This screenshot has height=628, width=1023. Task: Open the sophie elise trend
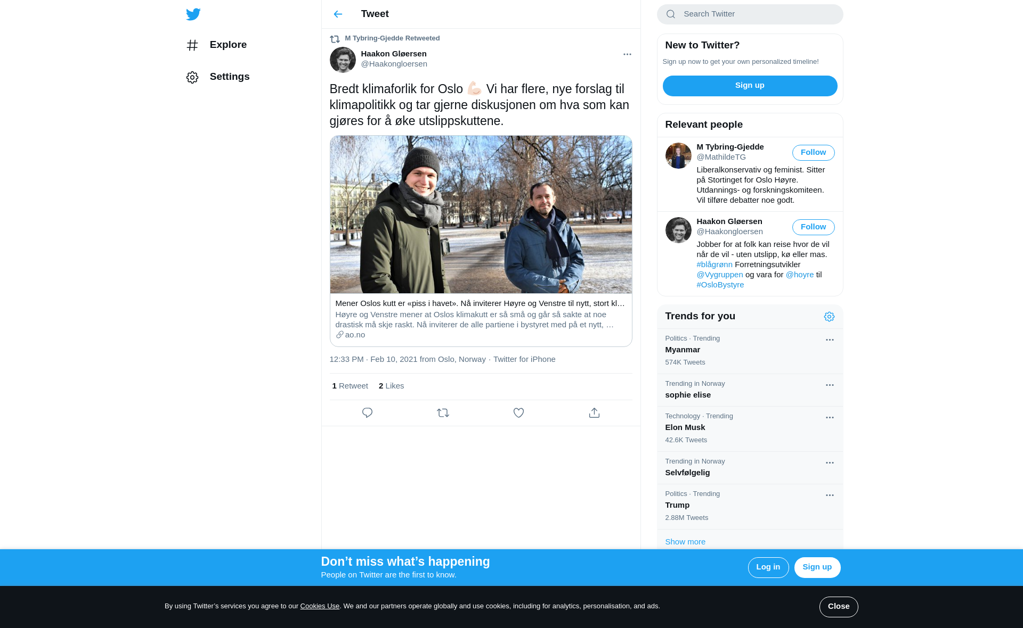[x=750, y=390]
